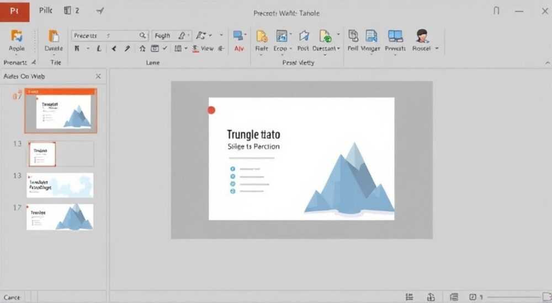Expand the arrow after the text-effects icon
Viewport: 552px width, 303px height.
point(210,35)
